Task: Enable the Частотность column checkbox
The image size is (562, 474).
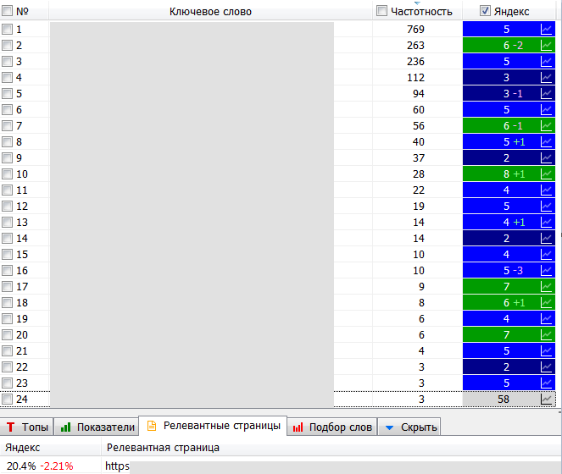Action: tap(381, 11)
